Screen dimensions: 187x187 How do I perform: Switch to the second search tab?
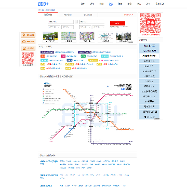[68, 15]
